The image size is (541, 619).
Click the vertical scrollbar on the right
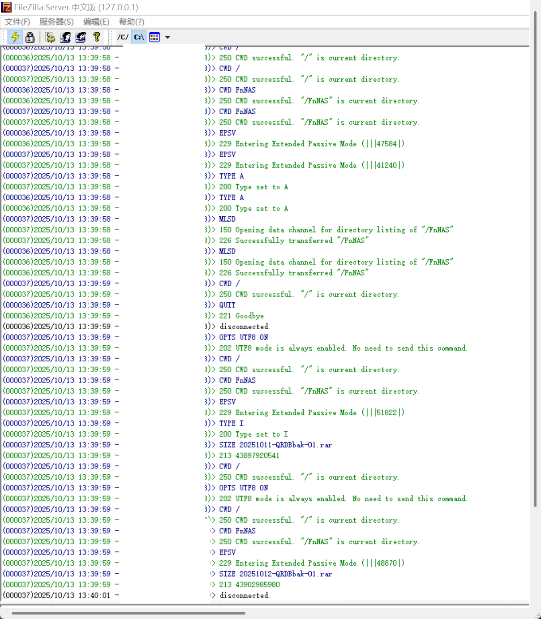[535, 260]
